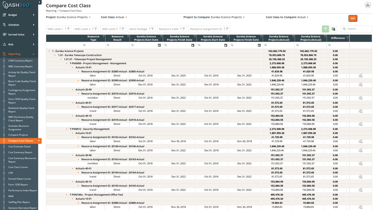The image size is (374, 210).
Task: Open details magnifier for the 19,884.83 labor row
Action: (361, 207)
